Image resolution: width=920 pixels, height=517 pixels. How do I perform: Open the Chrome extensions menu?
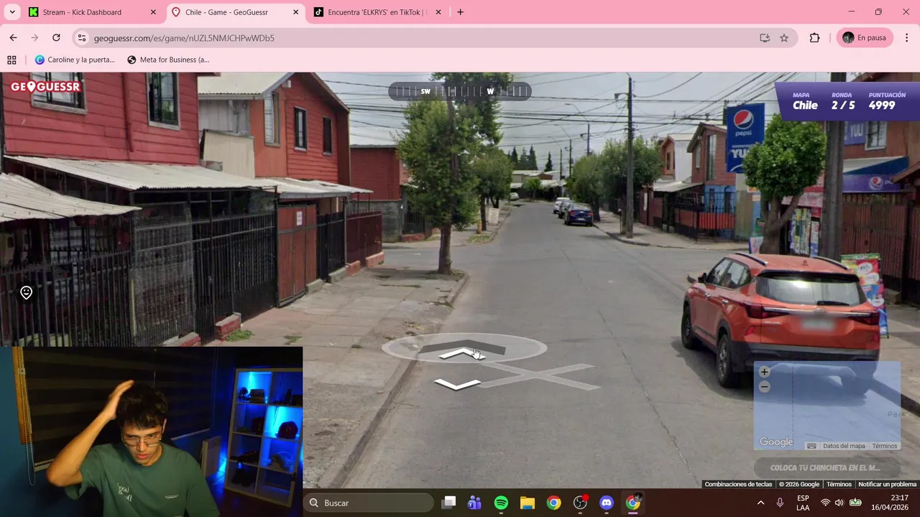pos(814,38)
